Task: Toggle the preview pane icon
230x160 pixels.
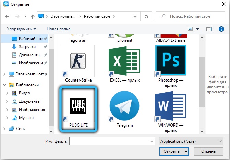Action: click(x=209, y=29)
